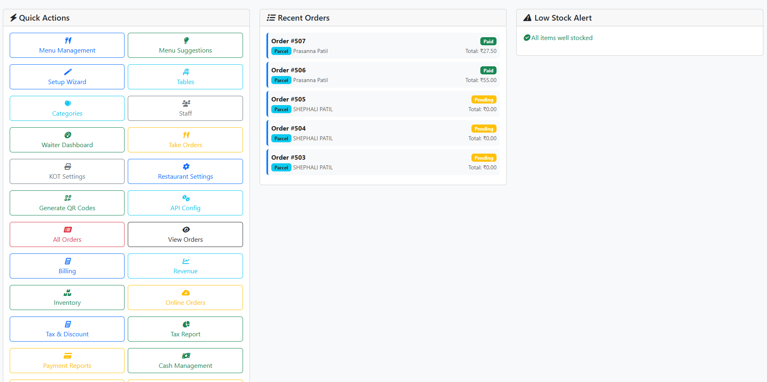
Task: Open Order #506 from Recent Orders
Action: coord(382,75)
